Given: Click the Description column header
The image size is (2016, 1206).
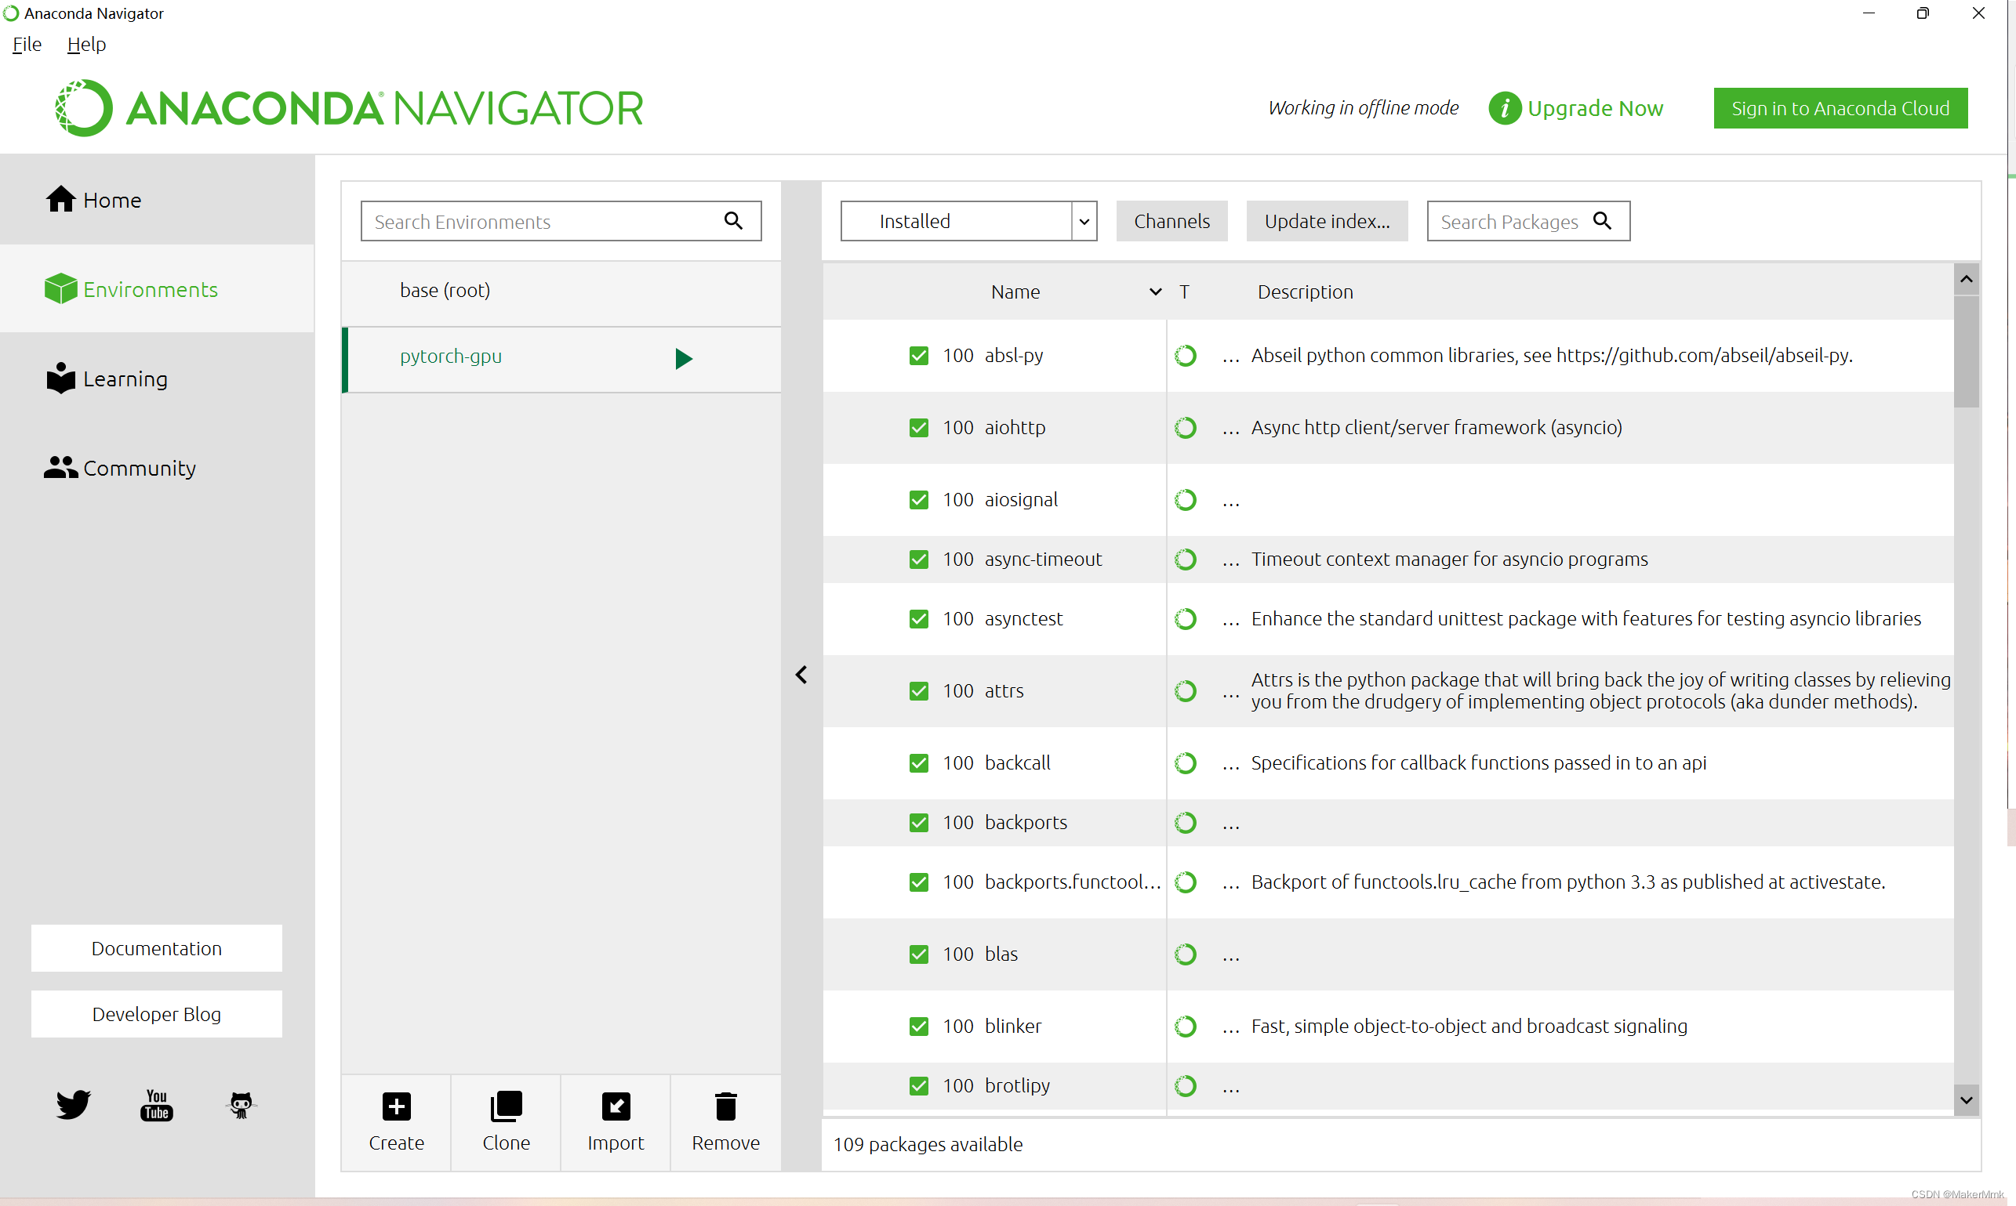Looking at the screenshot, I should click(1305, 292).
